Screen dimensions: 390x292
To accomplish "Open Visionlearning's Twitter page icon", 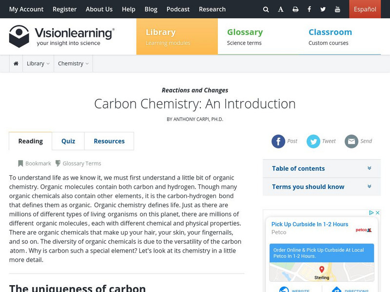I will (323, 9).
